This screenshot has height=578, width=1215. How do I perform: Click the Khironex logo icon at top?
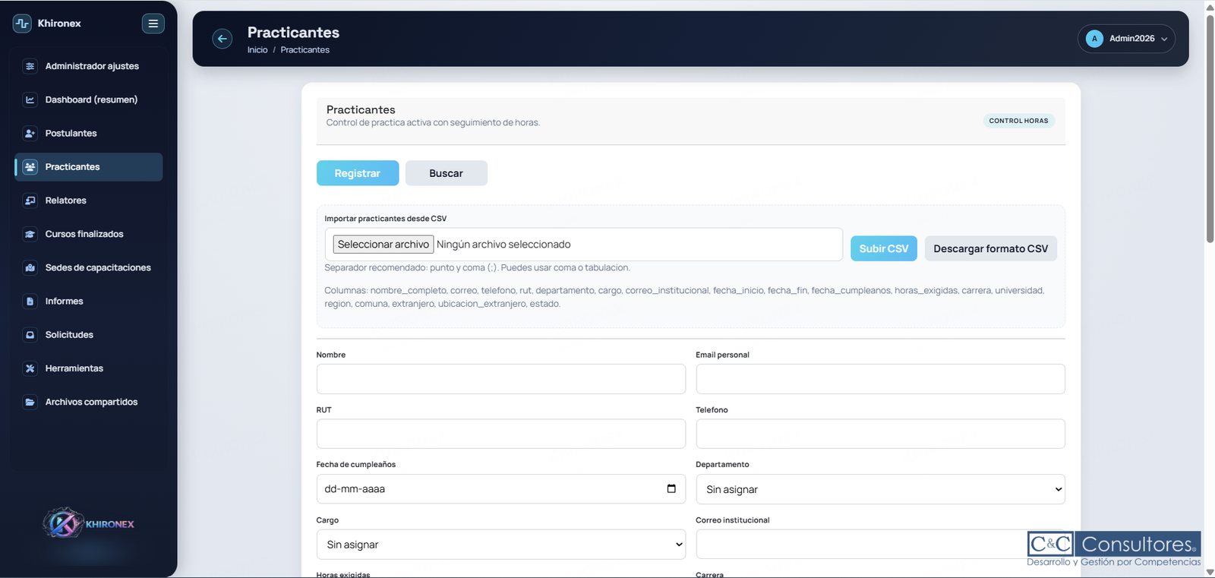(22, 24)
